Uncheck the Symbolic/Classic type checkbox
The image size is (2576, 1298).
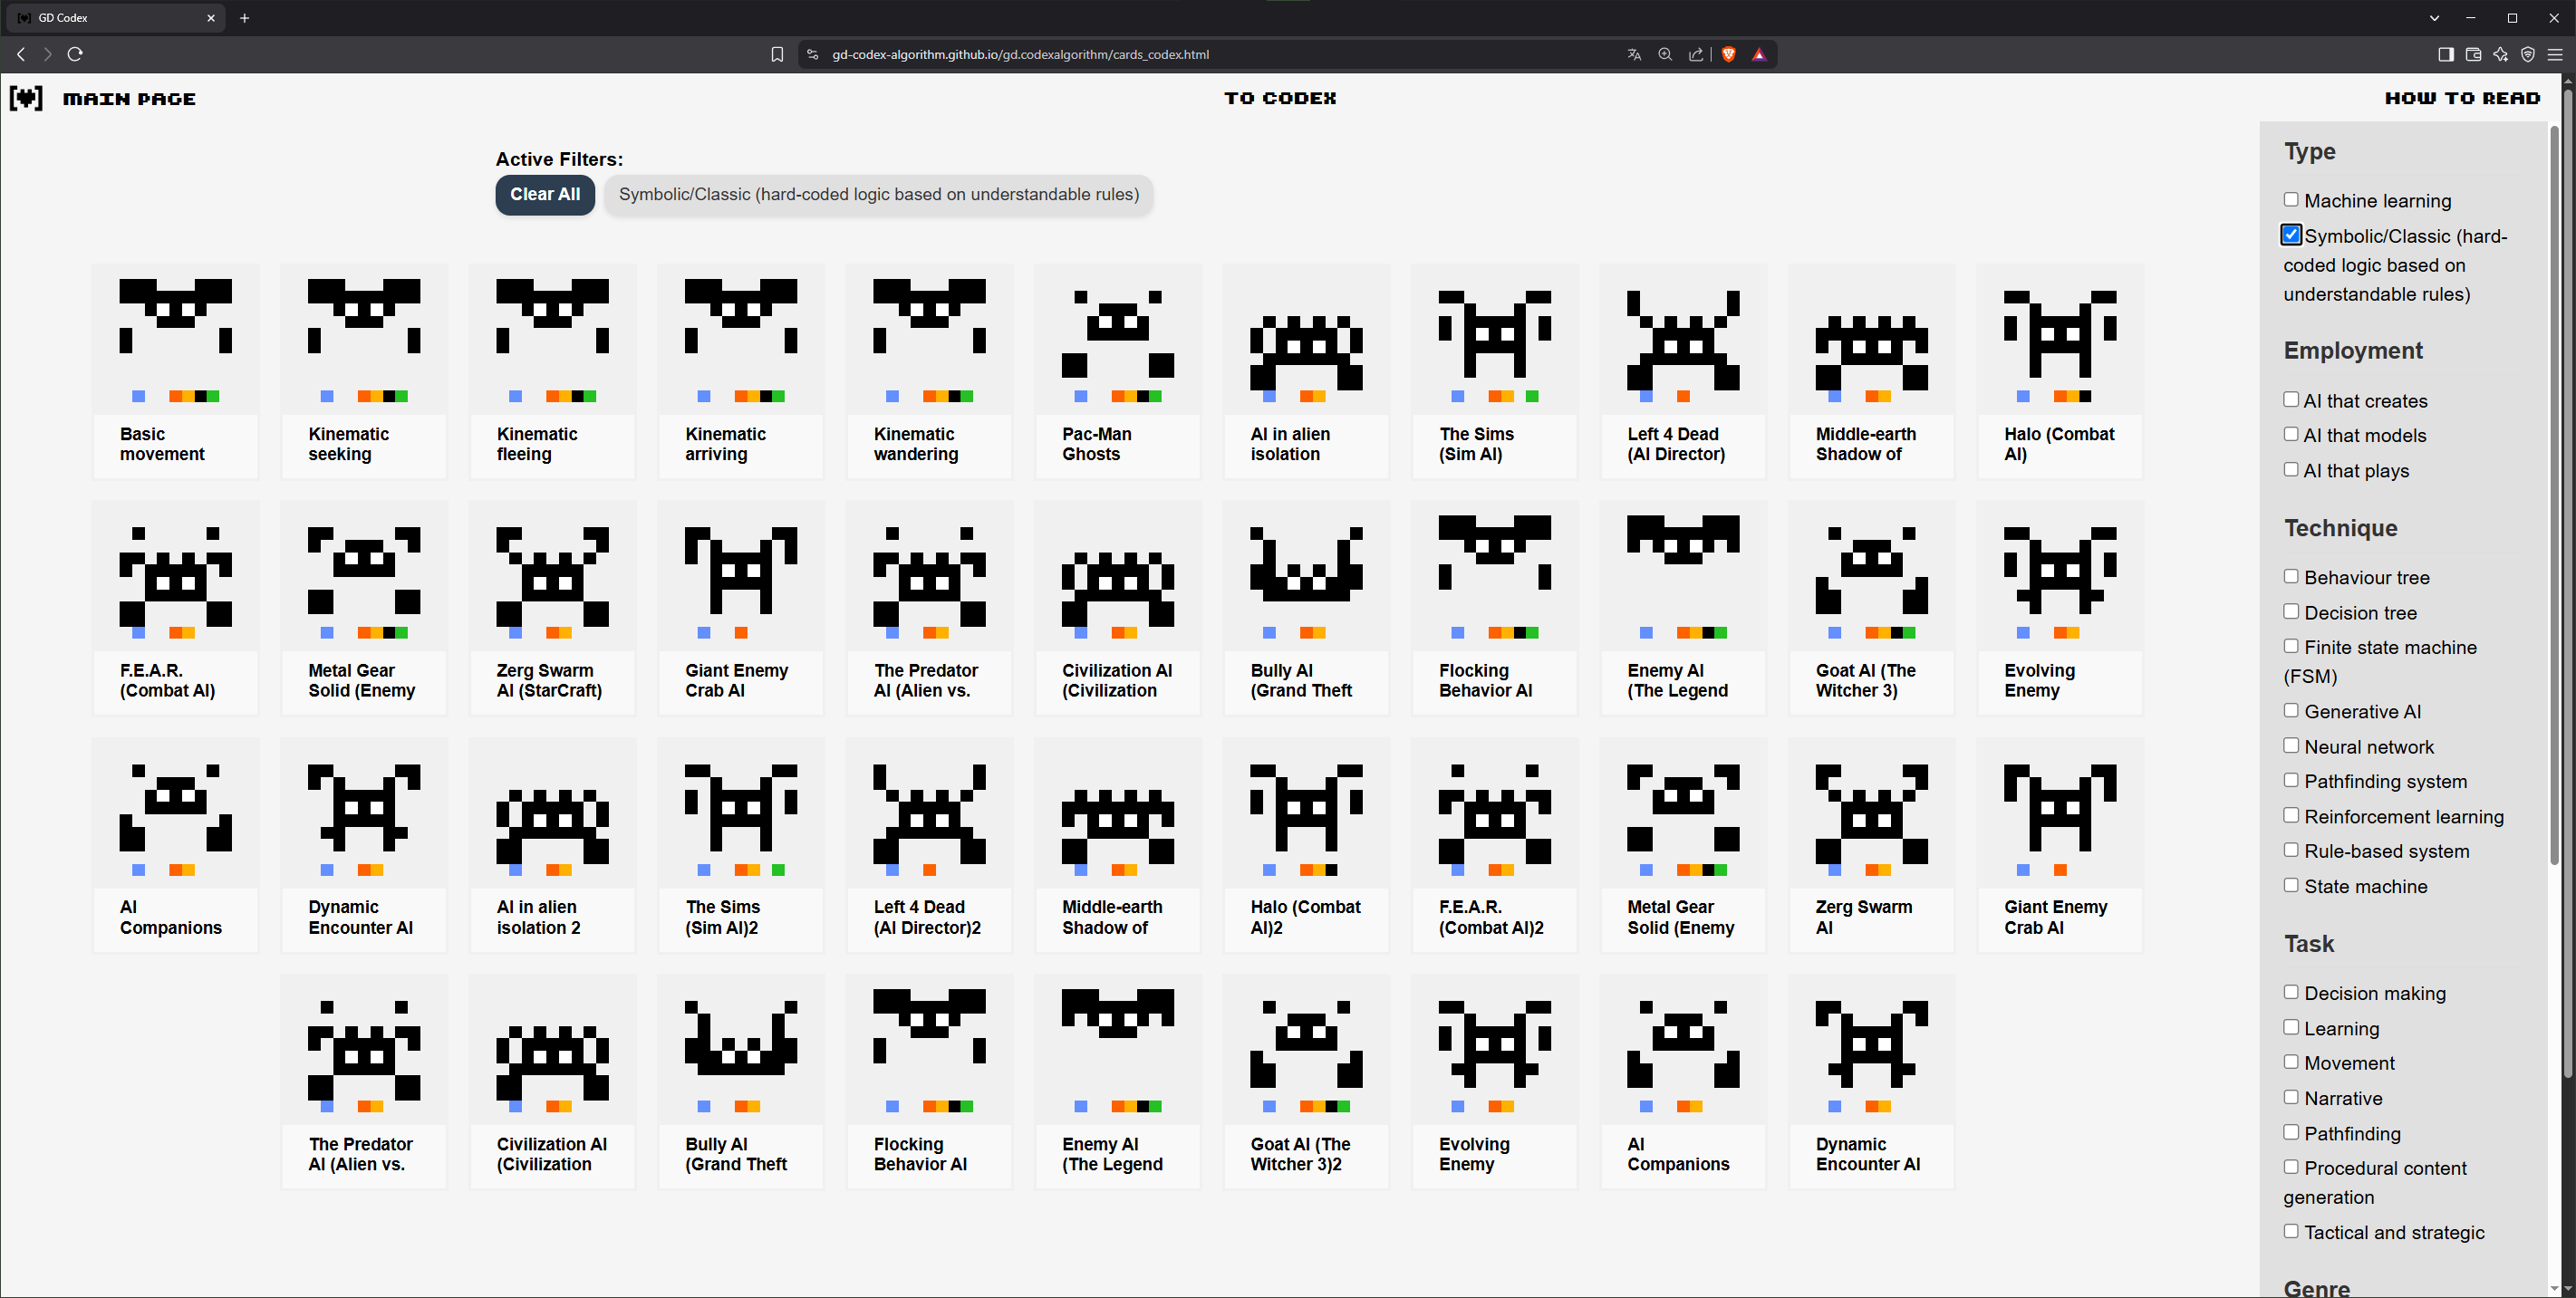click(x=2291, y=235)
